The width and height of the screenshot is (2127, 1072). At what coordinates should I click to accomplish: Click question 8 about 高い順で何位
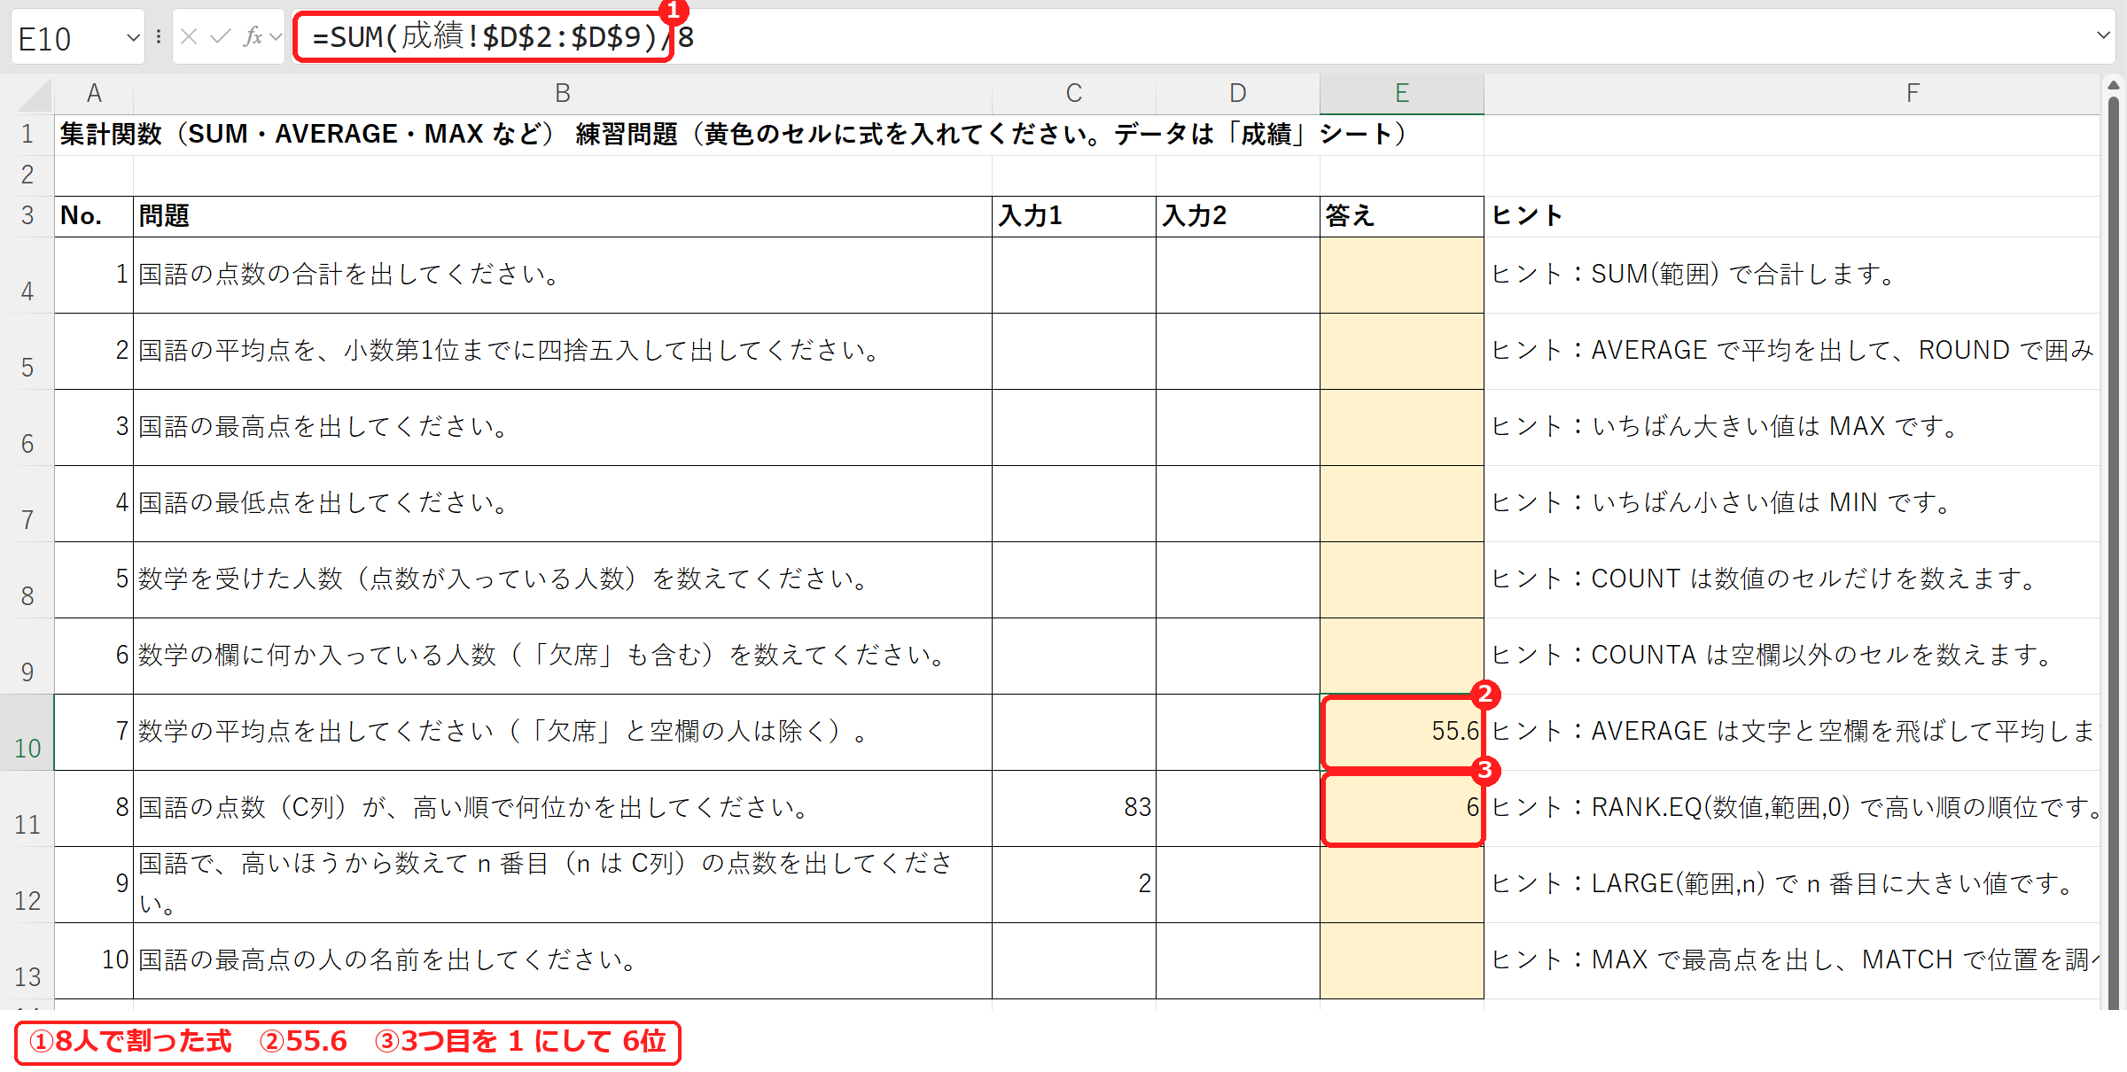pyautogui.click(x=563, y=808)
